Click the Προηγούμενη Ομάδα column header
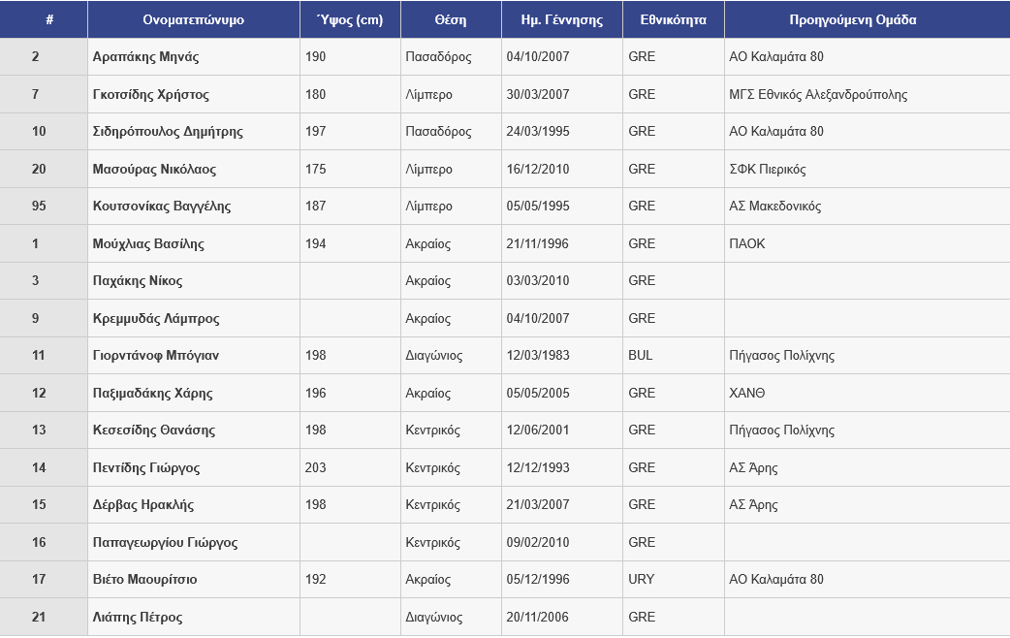 click(867, 19)
